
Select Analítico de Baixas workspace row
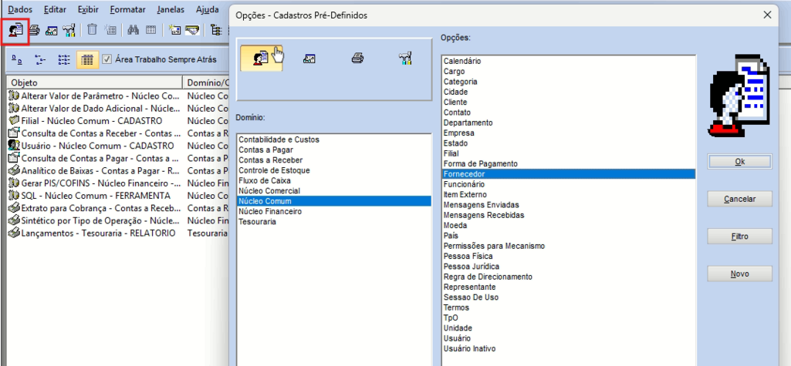(x=119, y=170)
